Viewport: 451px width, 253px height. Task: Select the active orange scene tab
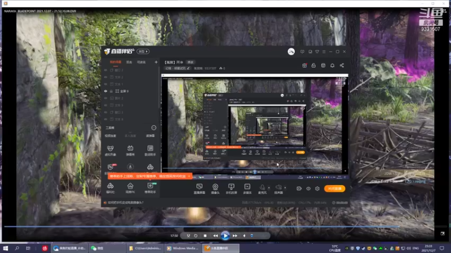pyautogui.click(x=116, y=62)
